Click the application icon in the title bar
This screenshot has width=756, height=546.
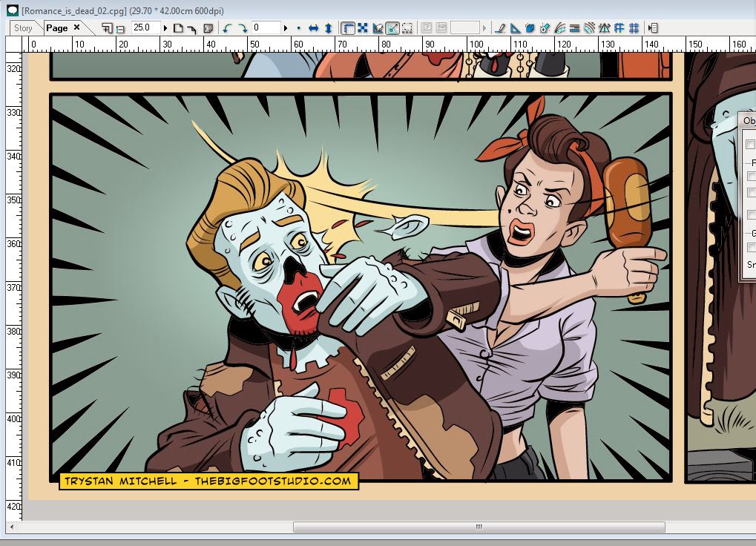pos(12,10)
